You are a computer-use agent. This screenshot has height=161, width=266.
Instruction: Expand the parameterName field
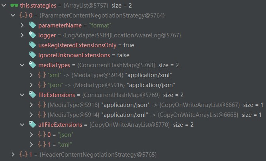[23, 25]
